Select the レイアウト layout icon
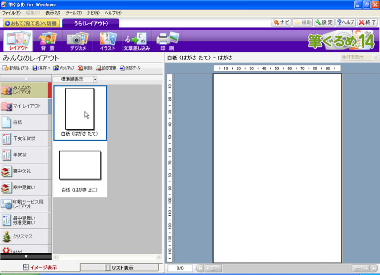 click(18, 40)
